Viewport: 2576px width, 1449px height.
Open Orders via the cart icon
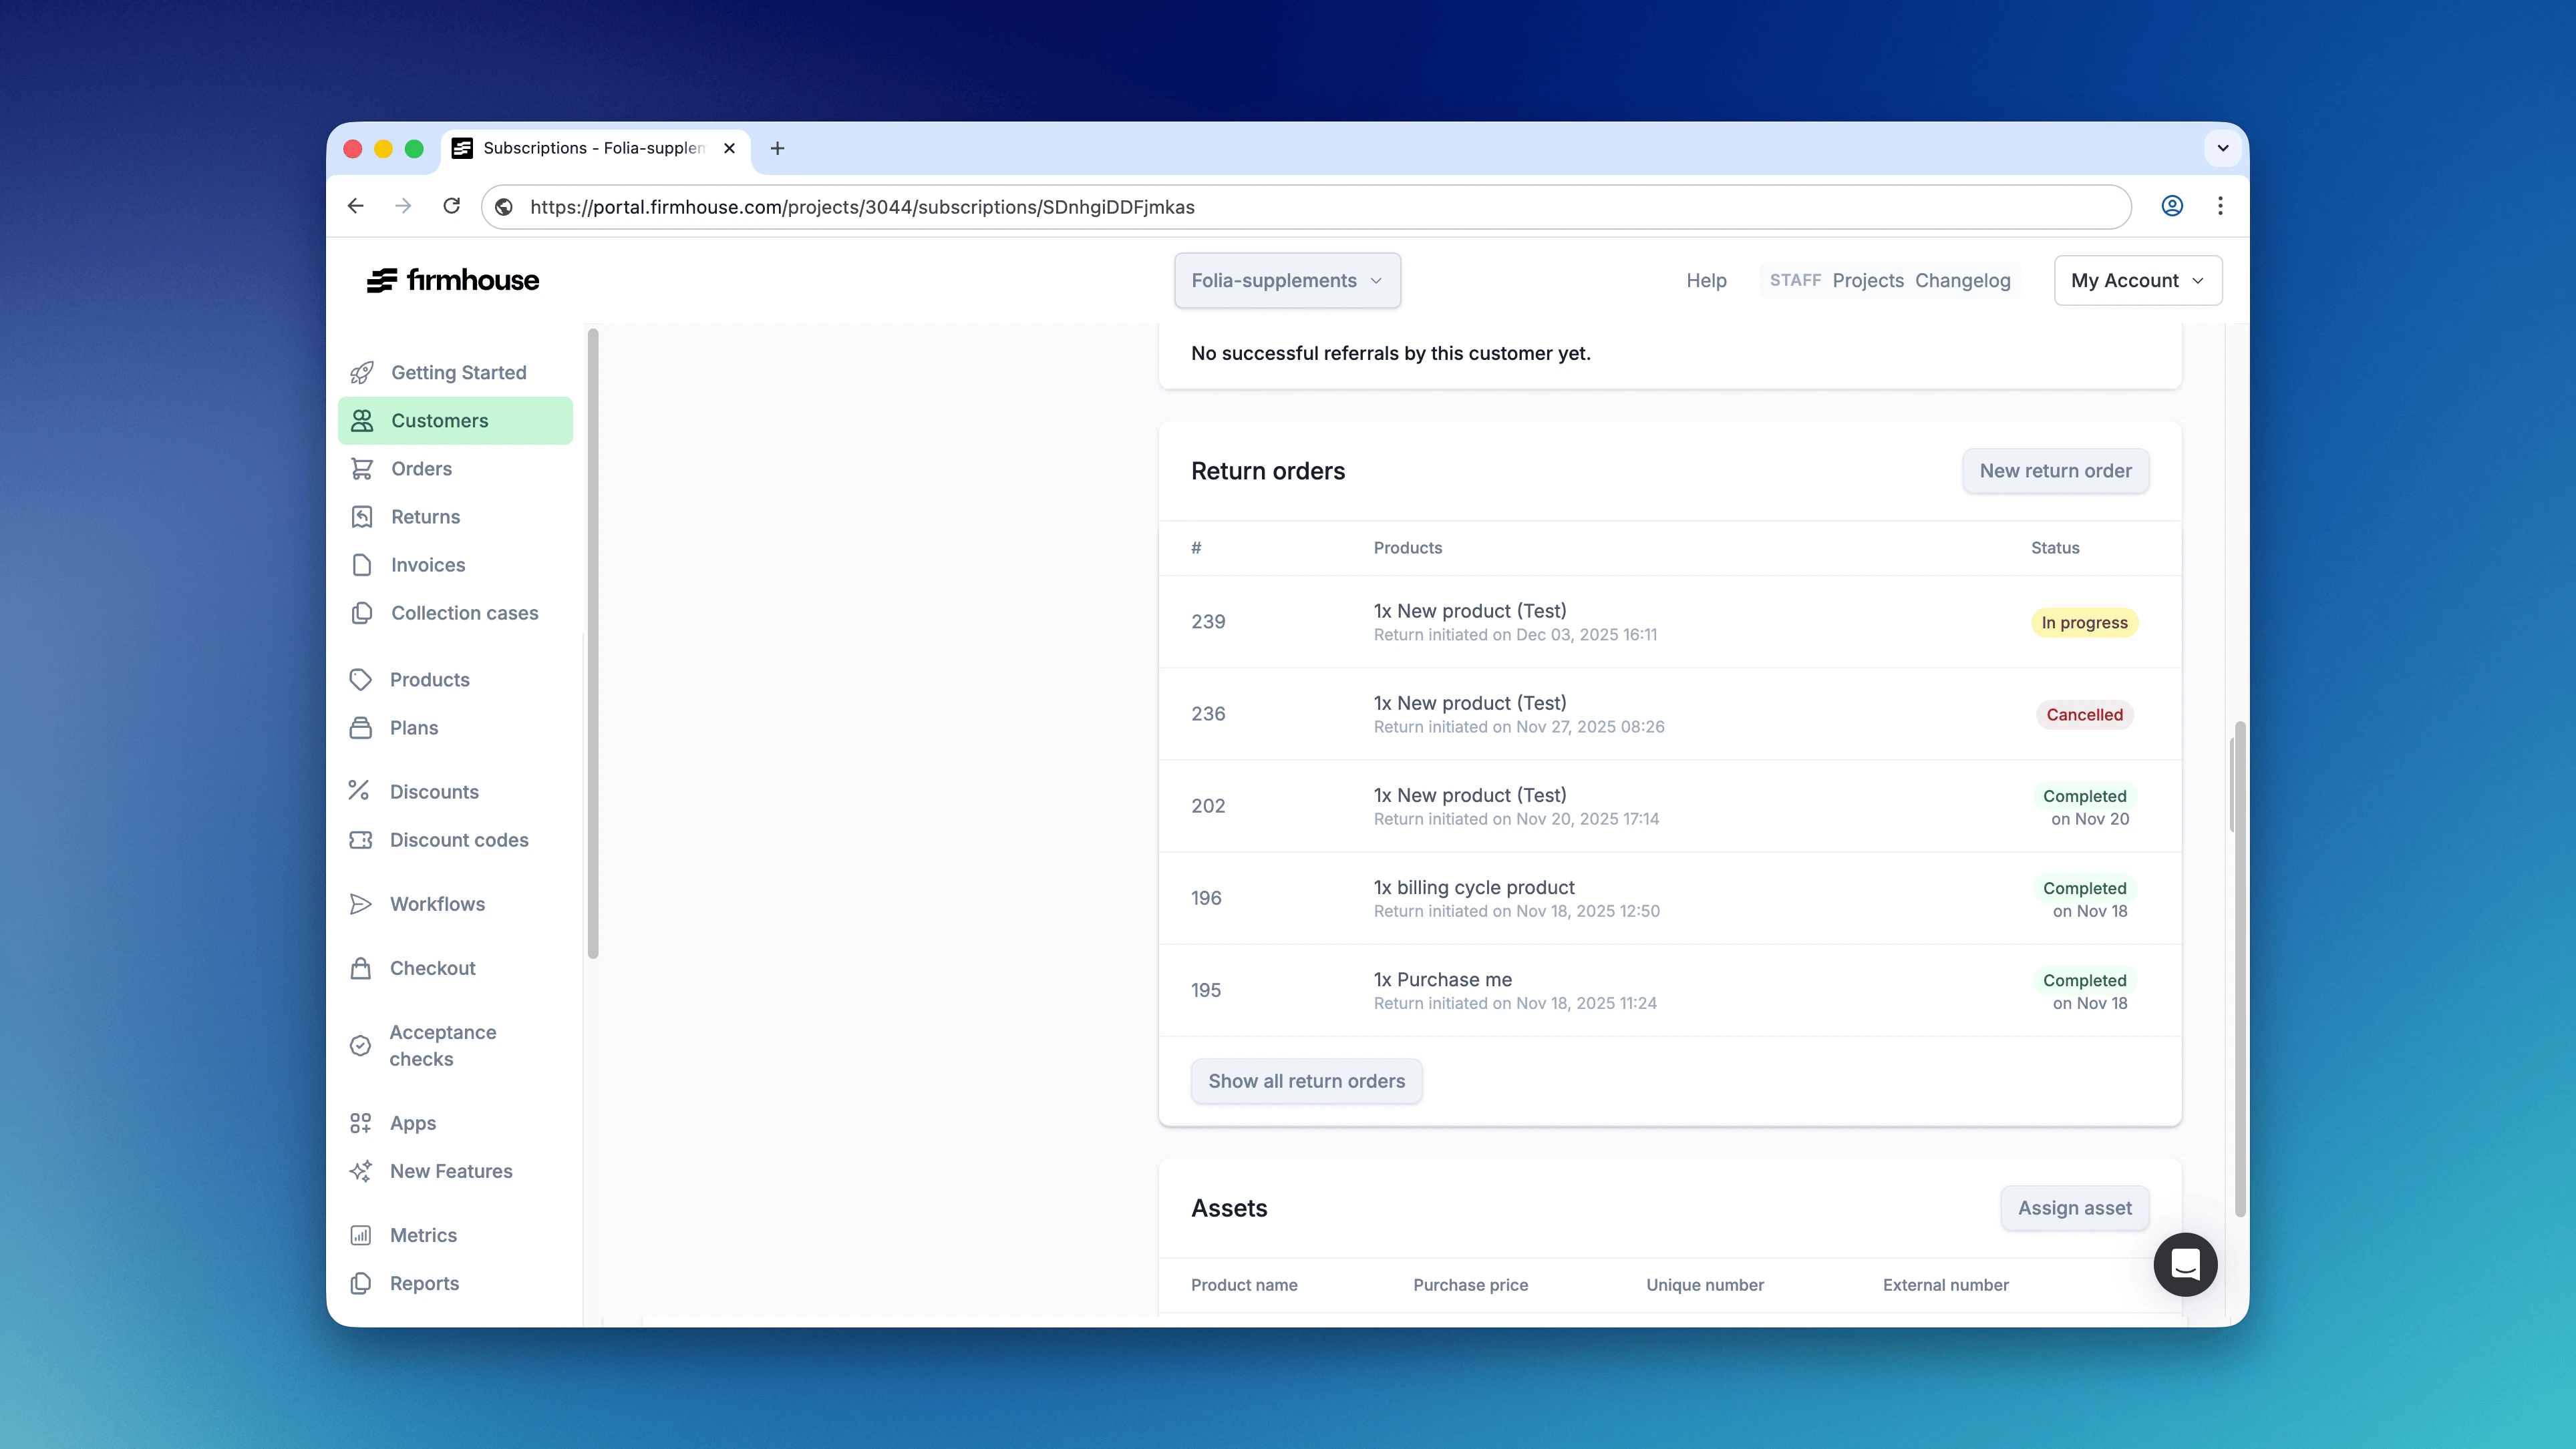pyautogui.click(x=361, y=469)
